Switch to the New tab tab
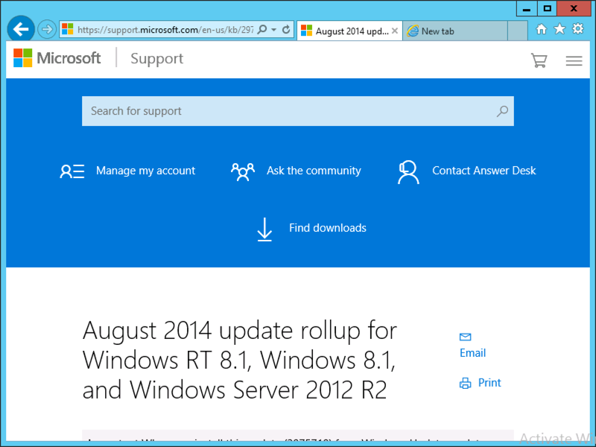 coord(454,31)
